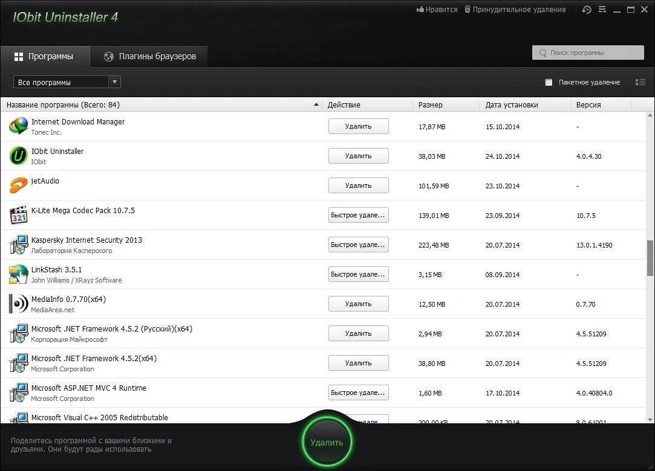
Task: Click the install date 24.10.2014
Action: pyautogui.click(x=503, y=156)
